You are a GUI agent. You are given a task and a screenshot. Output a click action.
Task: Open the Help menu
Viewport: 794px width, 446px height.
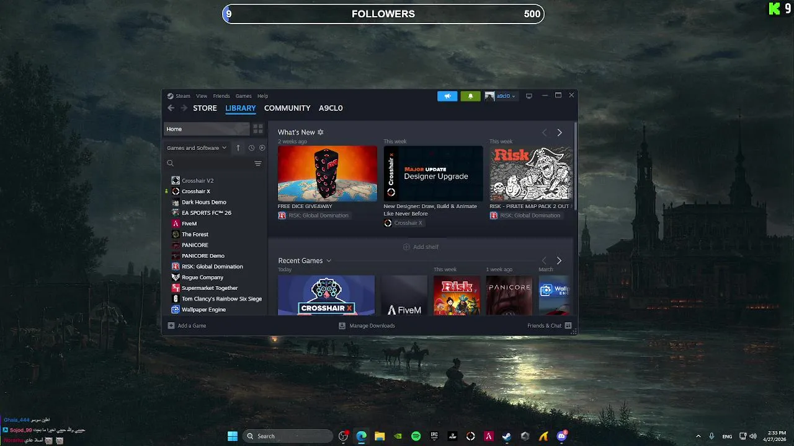tap(263, 96)
